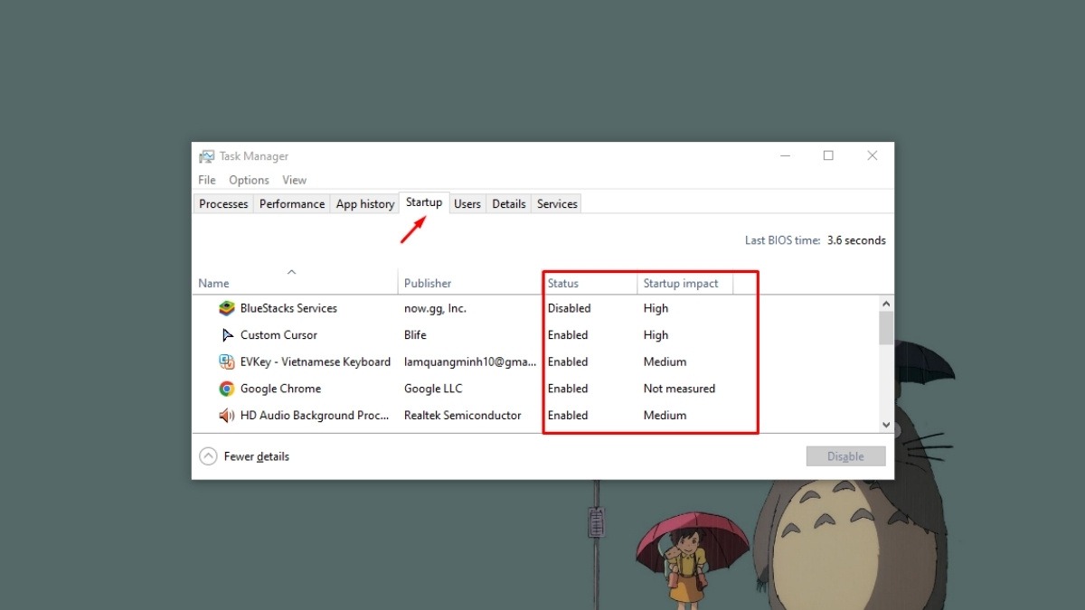Click the HD Audio speaker icon
This screenshot has width=1085, height=610.
click(x=227, y=416)
